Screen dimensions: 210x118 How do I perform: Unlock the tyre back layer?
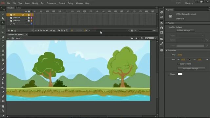(x=29, y=18)
